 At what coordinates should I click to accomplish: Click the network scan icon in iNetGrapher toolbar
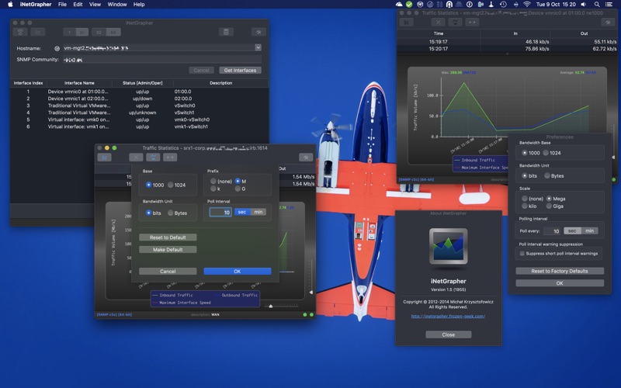coord(20,32)
